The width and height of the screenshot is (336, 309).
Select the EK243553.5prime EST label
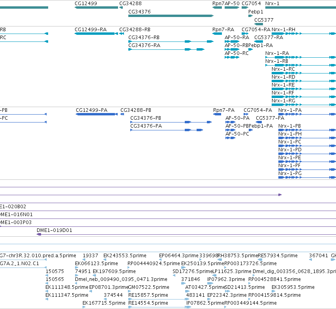click(x=125, y=256)
